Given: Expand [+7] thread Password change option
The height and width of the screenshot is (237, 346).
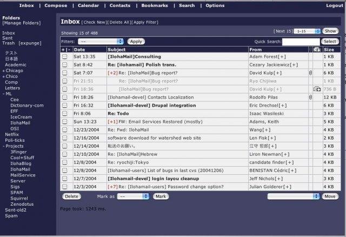Looking at the screenshot, I should pos(112,187).
